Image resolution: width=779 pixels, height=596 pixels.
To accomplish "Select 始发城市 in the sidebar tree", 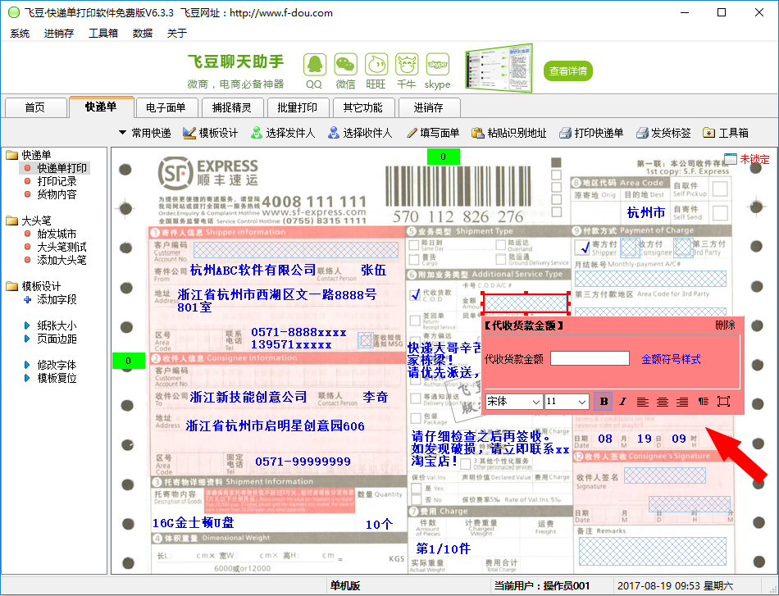I will point(57,234).
